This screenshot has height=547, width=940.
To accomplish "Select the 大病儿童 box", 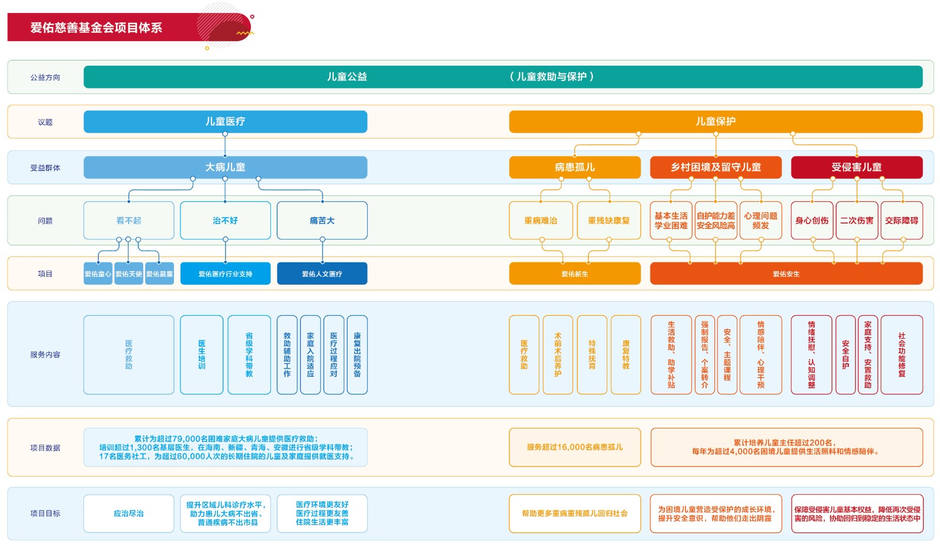I will click(x=226, y=167).
